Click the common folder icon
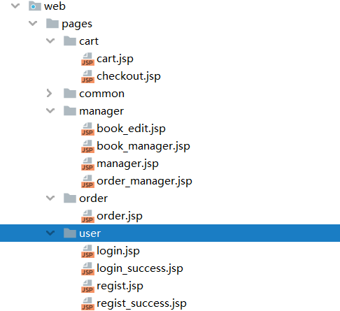340x311 pixels. [70, 93]
